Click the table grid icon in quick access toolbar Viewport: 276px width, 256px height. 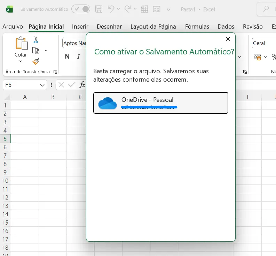click(x=144, y=9)
